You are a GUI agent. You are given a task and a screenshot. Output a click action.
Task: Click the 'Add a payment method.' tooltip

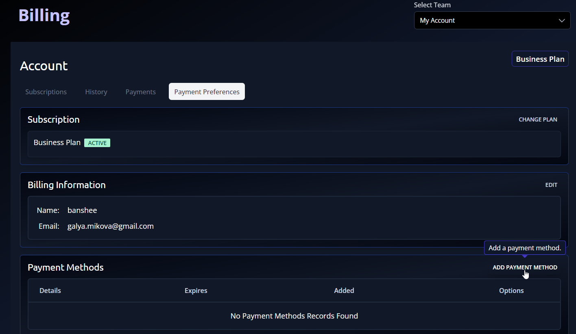click(524, 248)
